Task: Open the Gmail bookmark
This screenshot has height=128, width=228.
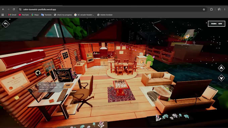Action: point(12,15)
